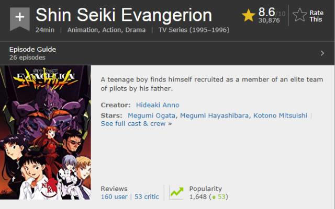The image size is (335, 209).
Task: Click the 30,876 ratings count
Action: coord(269,21)
